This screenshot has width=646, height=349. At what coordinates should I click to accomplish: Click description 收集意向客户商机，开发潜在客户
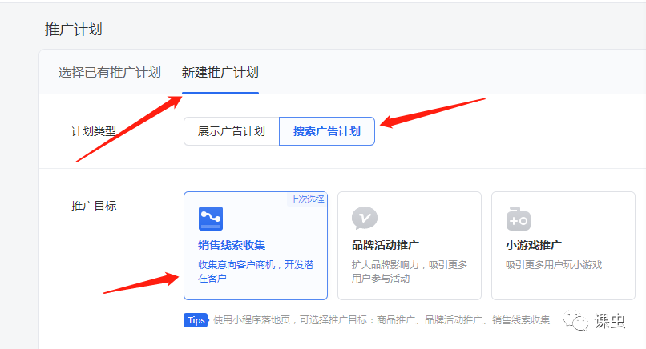256,271
